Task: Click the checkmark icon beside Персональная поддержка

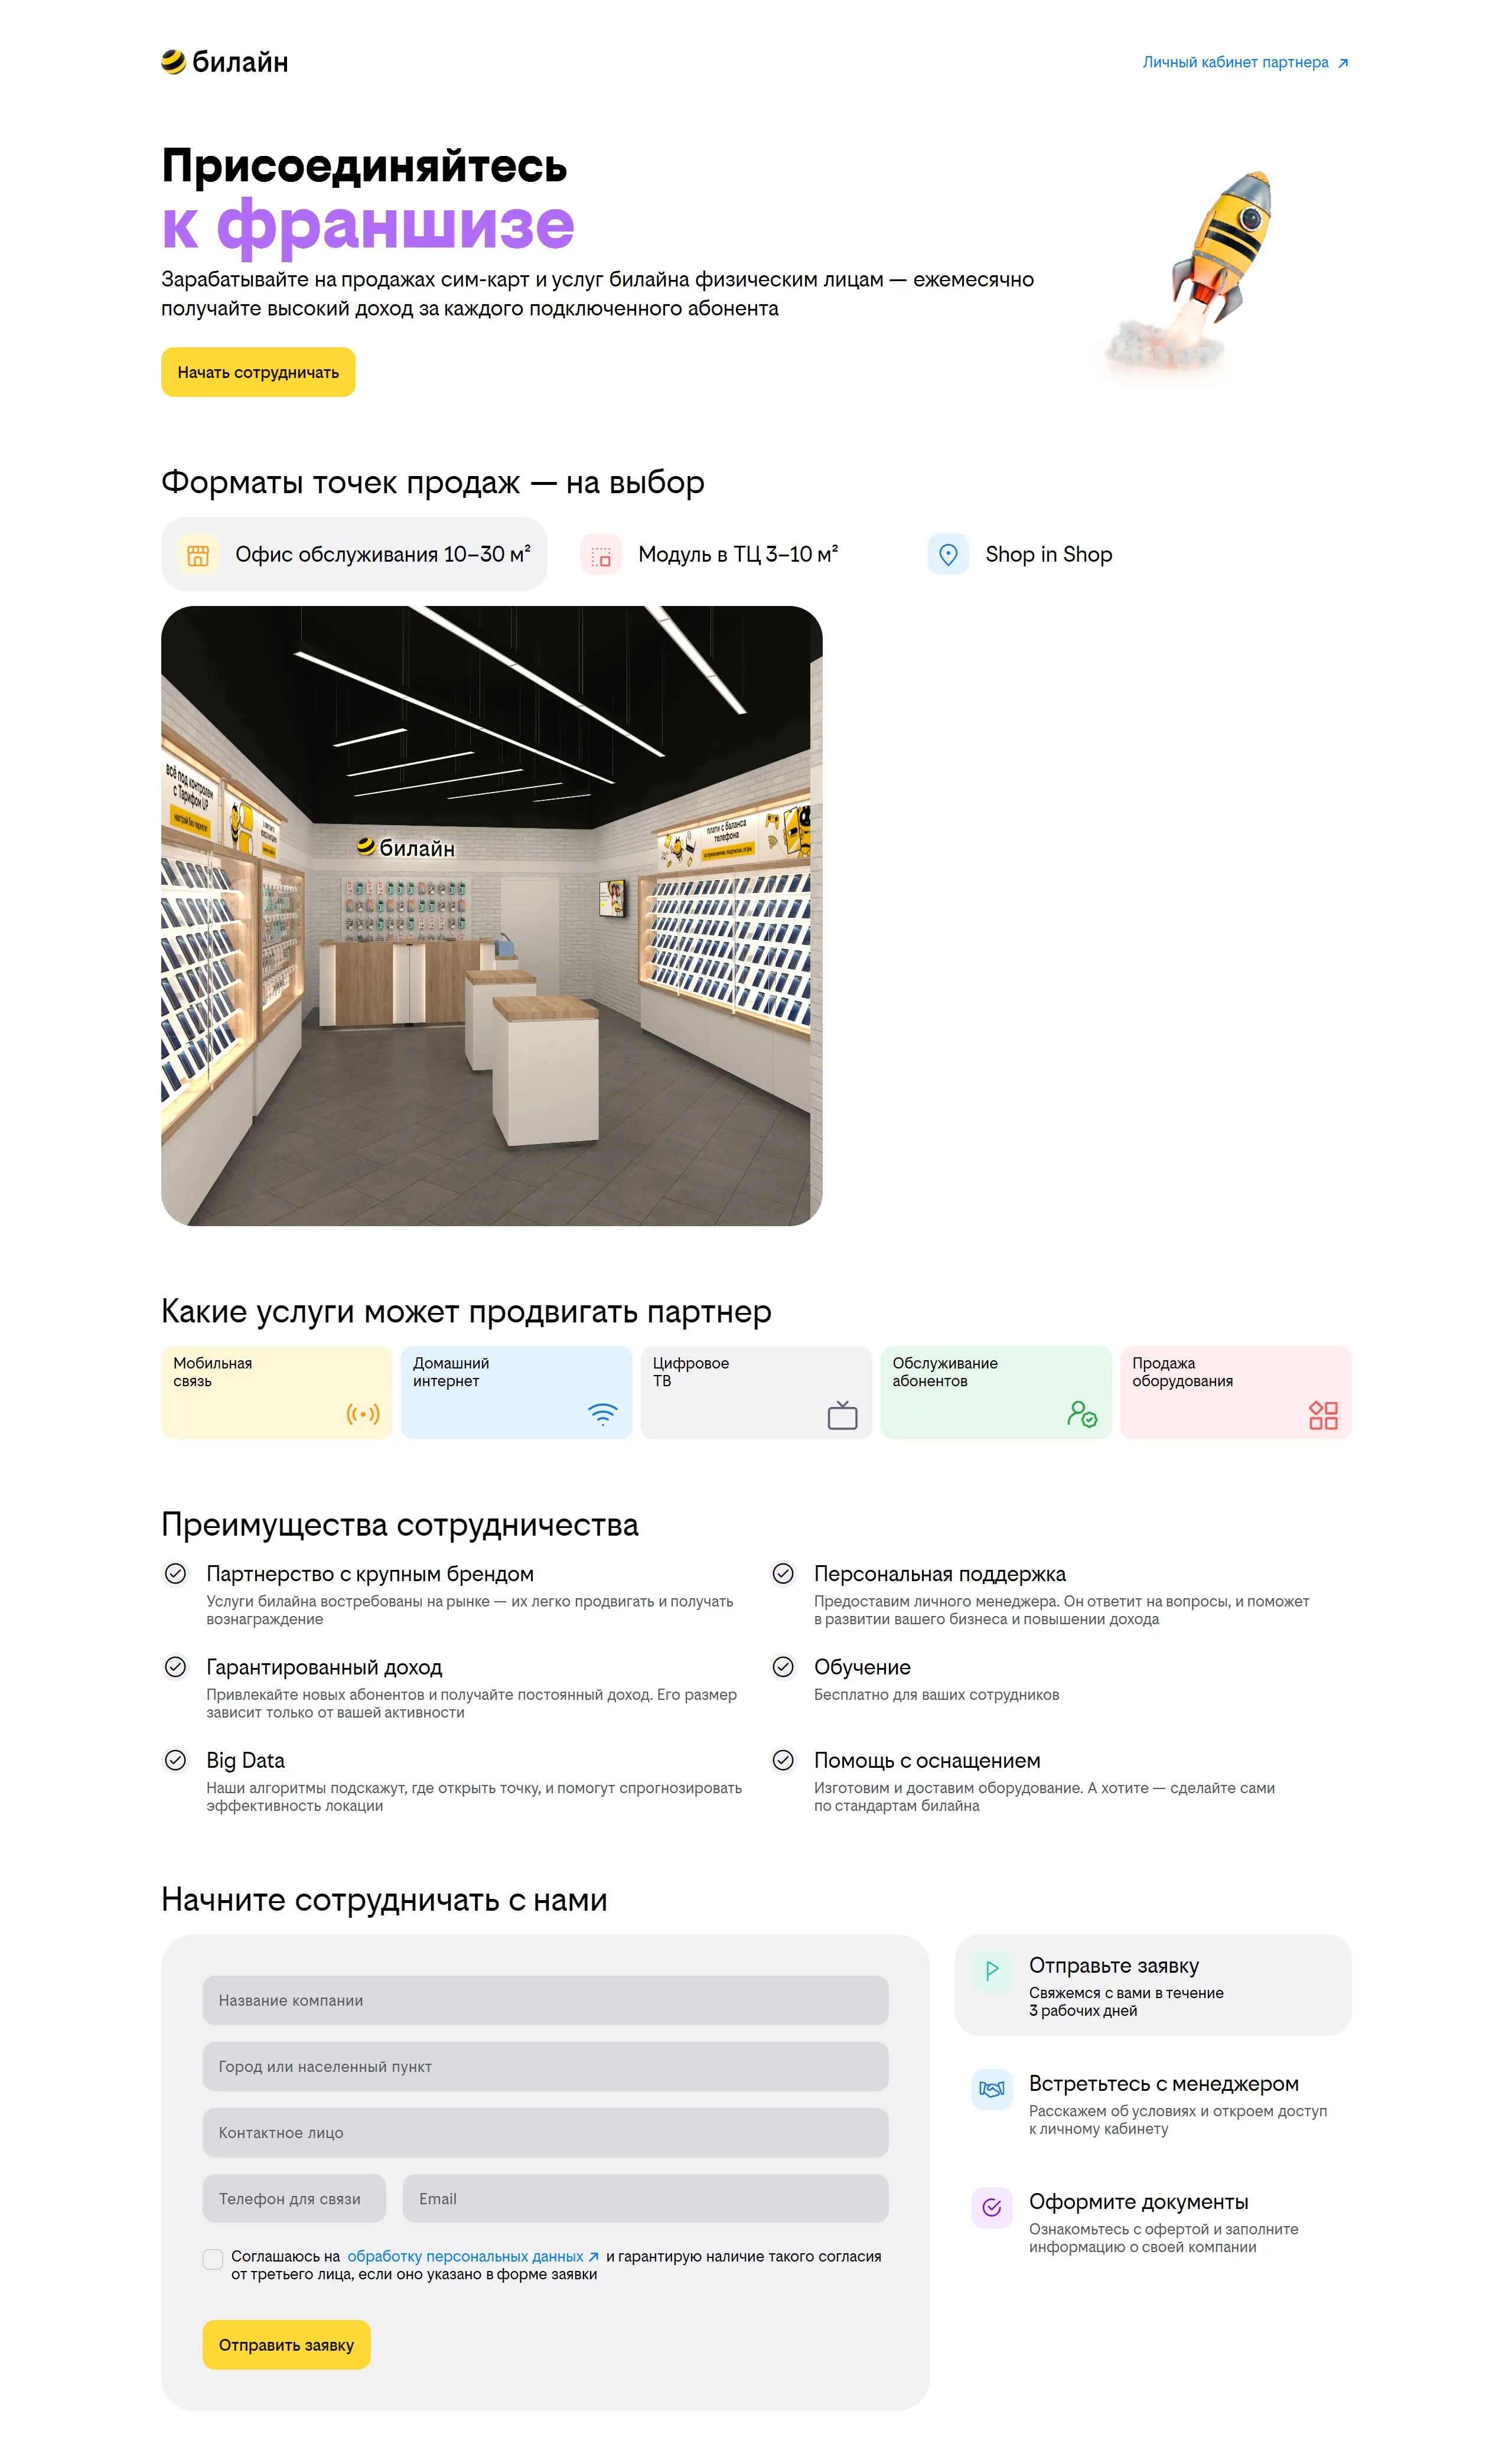Action: click(x=783, y=1574)
